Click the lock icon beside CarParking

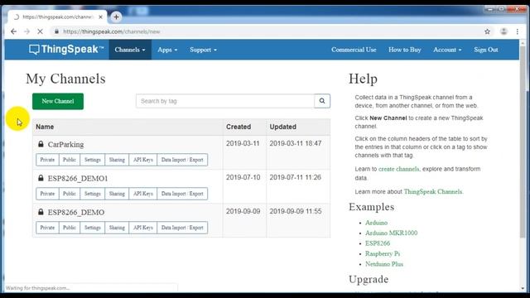click(41, 144)
